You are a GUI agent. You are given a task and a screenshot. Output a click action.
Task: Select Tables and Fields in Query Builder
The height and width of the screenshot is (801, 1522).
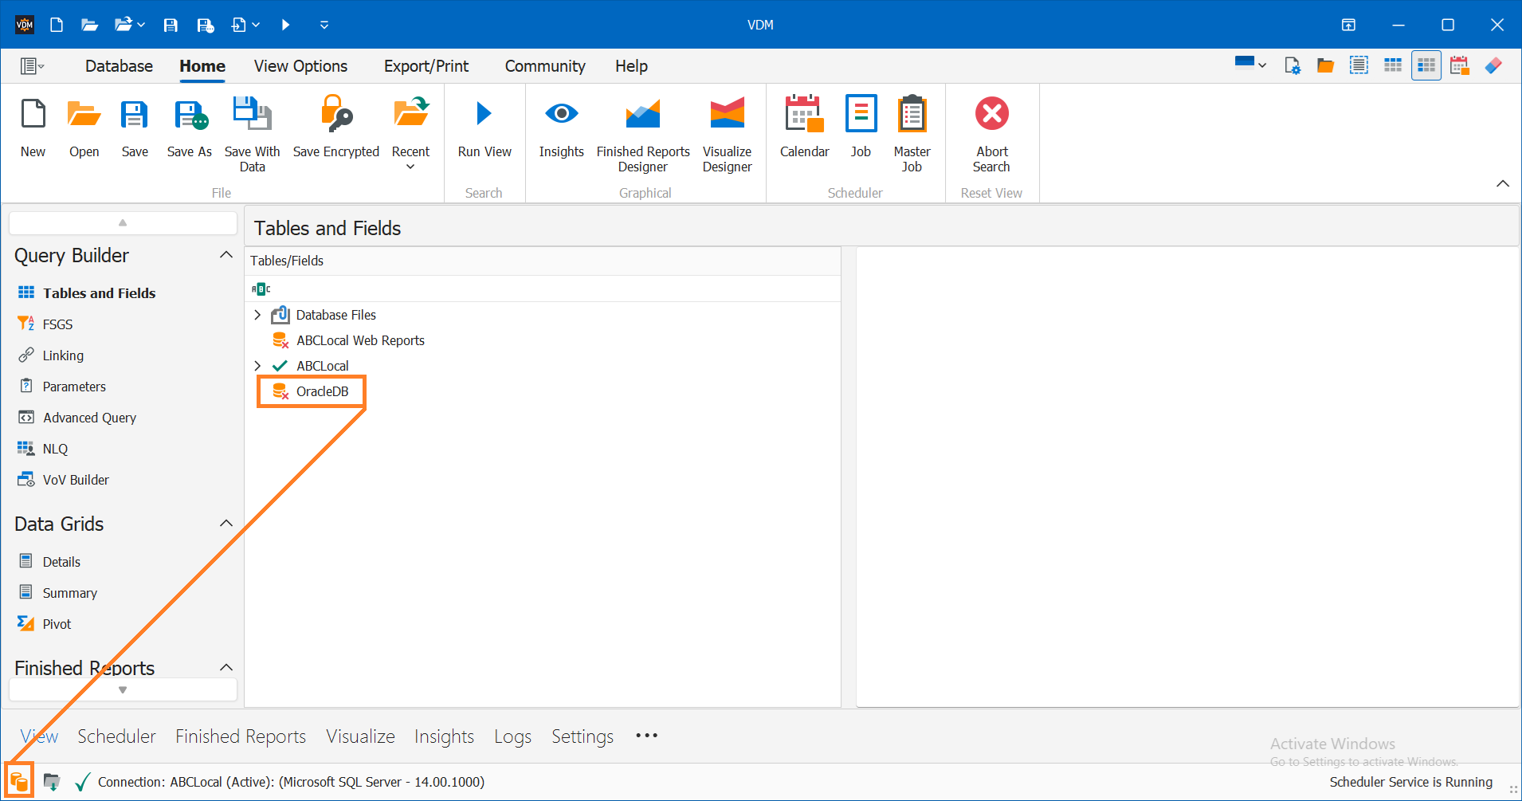click(x=87, y=293)
